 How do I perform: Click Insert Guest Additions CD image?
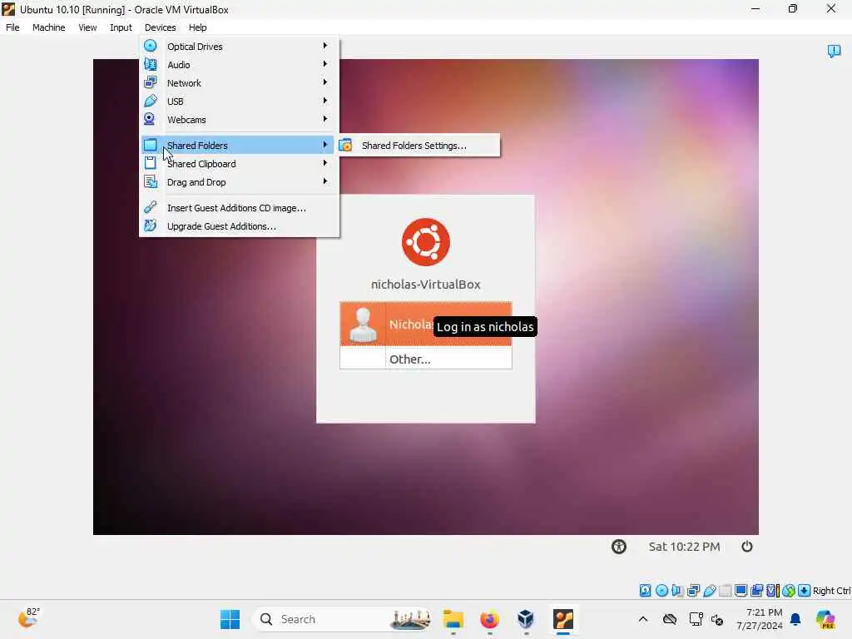[x=239, y=208]
